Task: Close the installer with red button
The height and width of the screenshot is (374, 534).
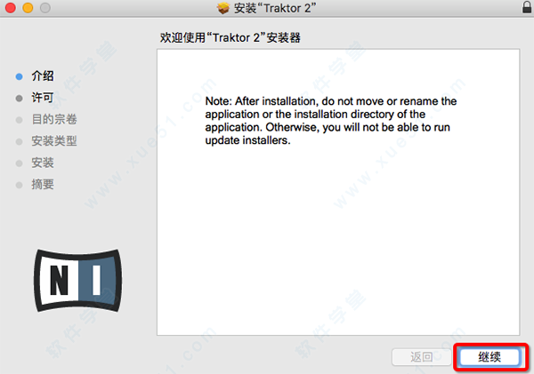Action: (x=11, y=7)
